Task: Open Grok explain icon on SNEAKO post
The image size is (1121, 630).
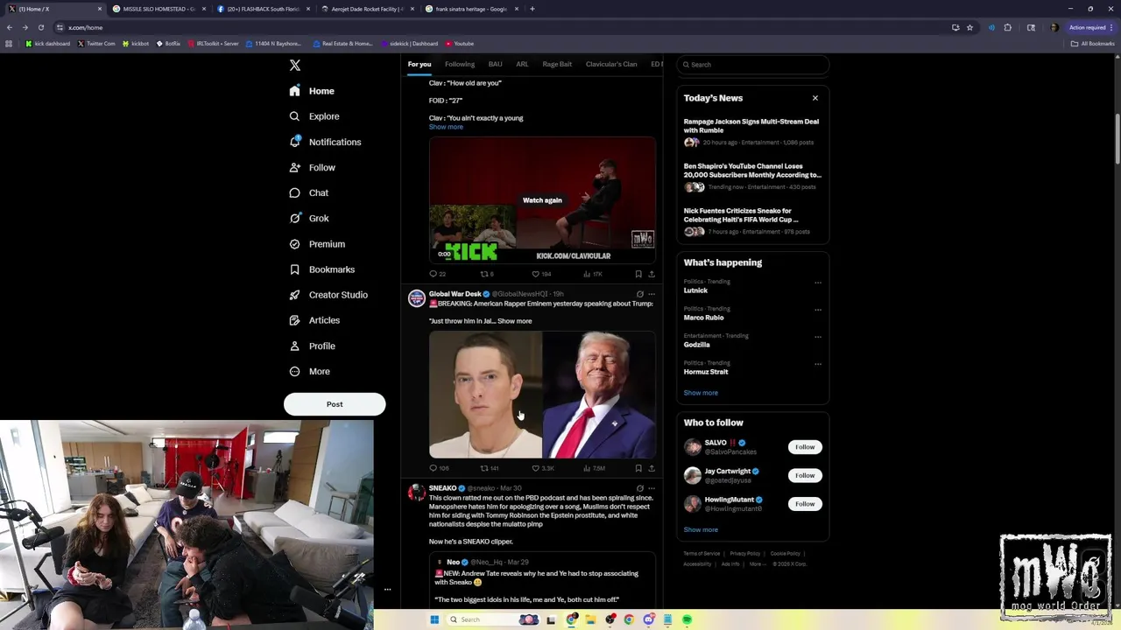Action: (x=640, y=488)
